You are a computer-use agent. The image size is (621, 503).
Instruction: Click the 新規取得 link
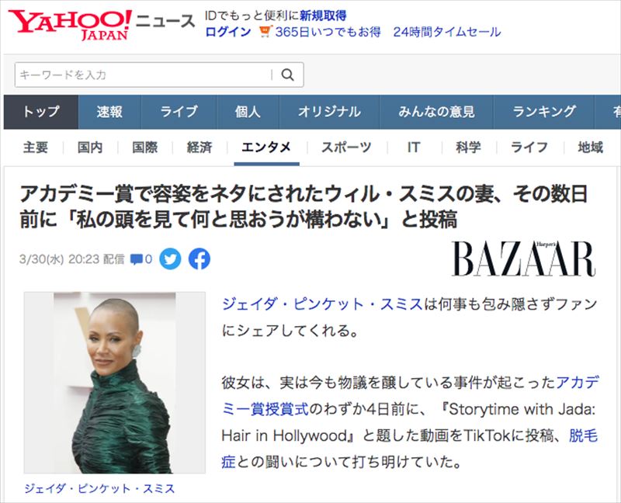pos(323,16)
